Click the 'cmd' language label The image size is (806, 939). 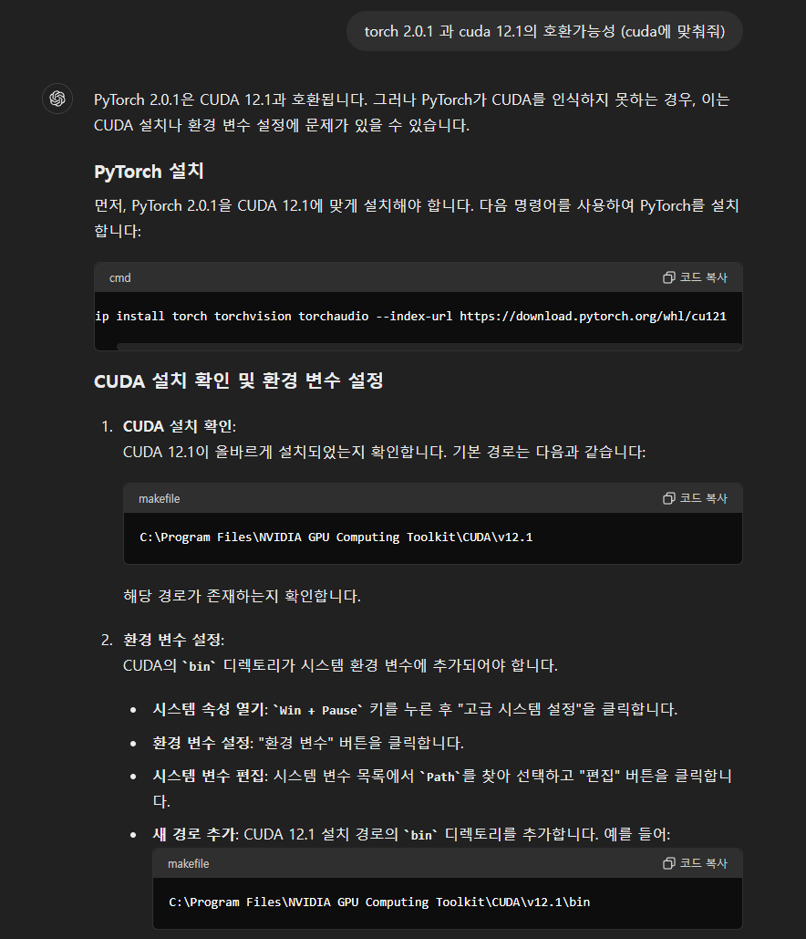119,277
